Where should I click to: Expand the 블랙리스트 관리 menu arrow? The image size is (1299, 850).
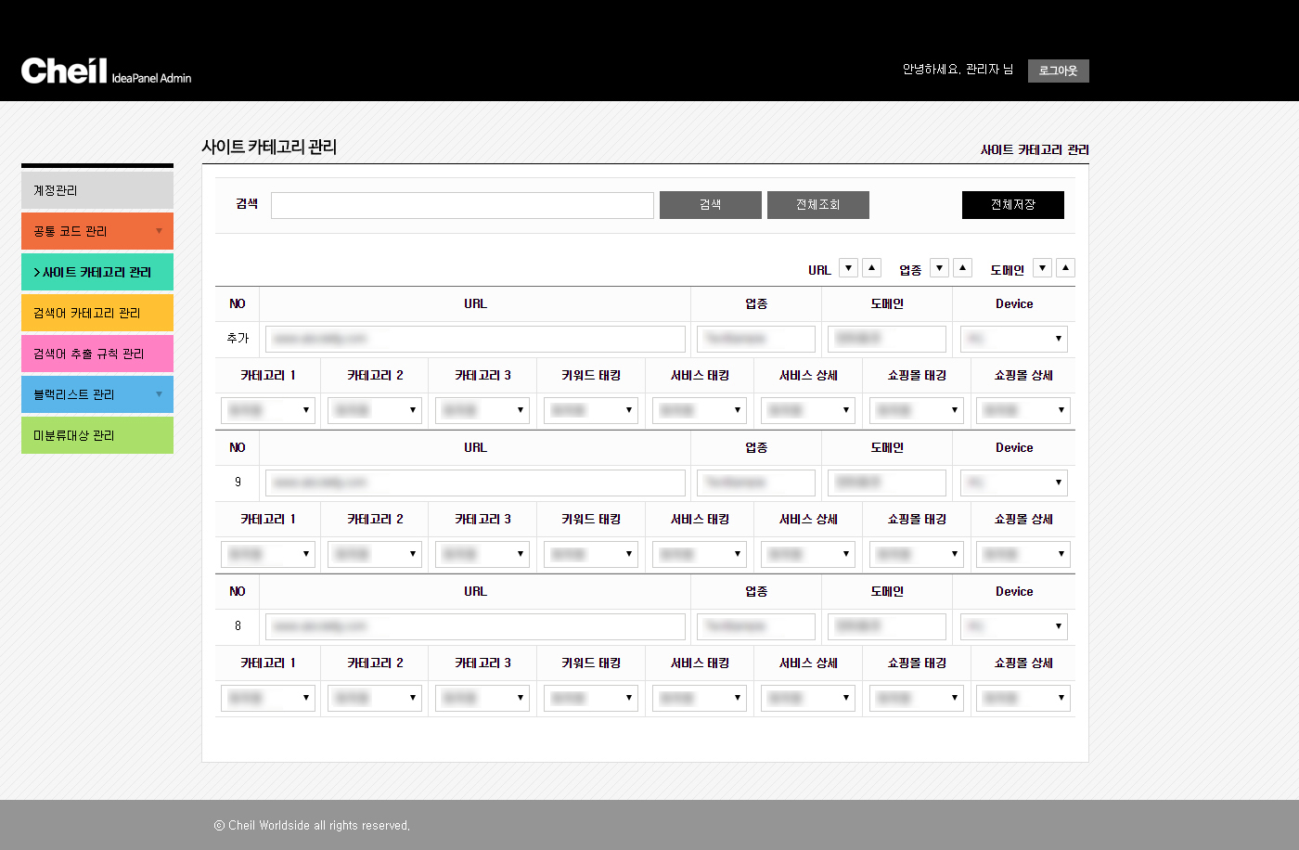pyautogui.click(x=159, y=394)
